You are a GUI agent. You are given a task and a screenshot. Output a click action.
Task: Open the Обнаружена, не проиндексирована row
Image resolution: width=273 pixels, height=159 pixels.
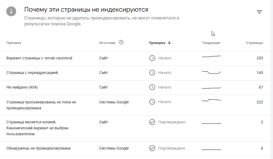pyautogui.click(x=38, y=148)
